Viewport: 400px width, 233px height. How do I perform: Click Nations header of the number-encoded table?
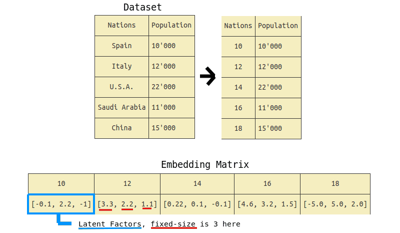[x=238, y=26]
